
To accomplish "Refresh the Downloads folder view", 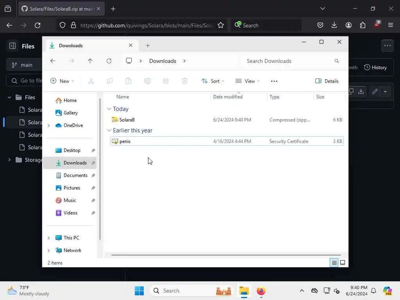I will click(109, 61).
